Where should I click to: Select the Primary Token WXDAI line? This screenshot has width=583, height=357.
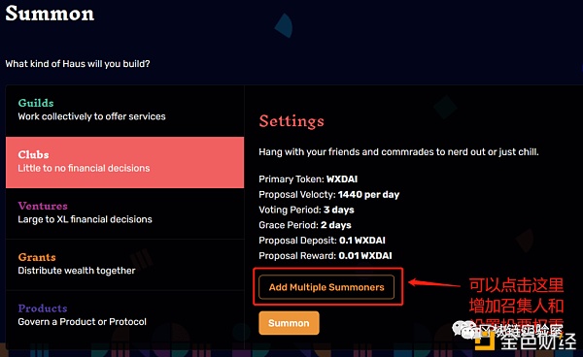(308, 178)
